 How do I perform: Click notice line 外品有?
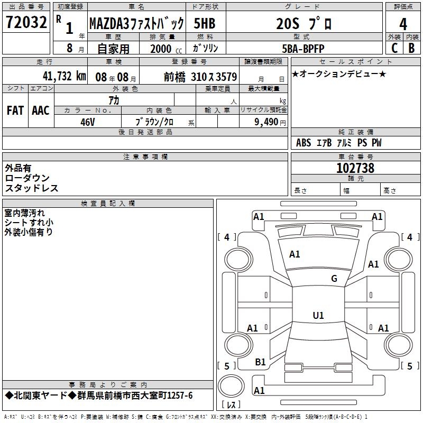coord(18,168)
